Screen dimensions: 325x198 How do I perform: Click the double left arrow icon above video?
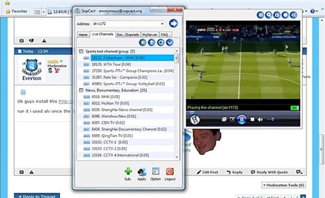click(293, 15)
